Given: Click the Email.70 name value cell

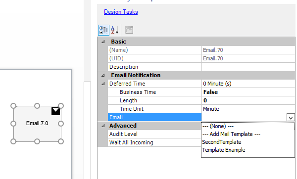Looking at the screenshot, I should point(248,50).
